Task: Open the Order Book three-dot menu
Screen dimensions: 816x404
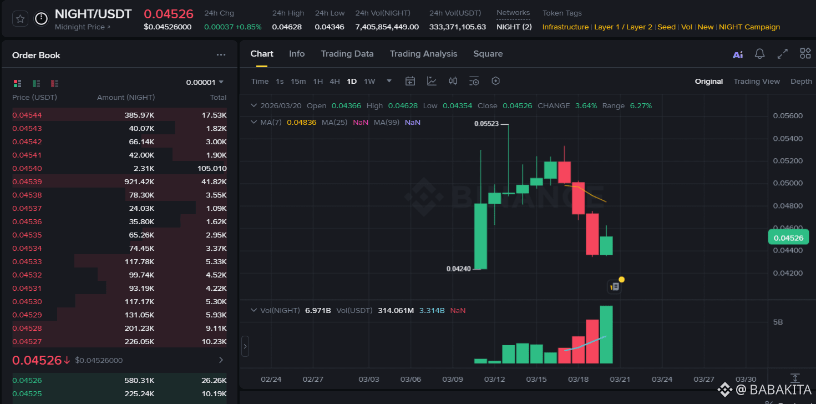Action: [x=221, y=55]
